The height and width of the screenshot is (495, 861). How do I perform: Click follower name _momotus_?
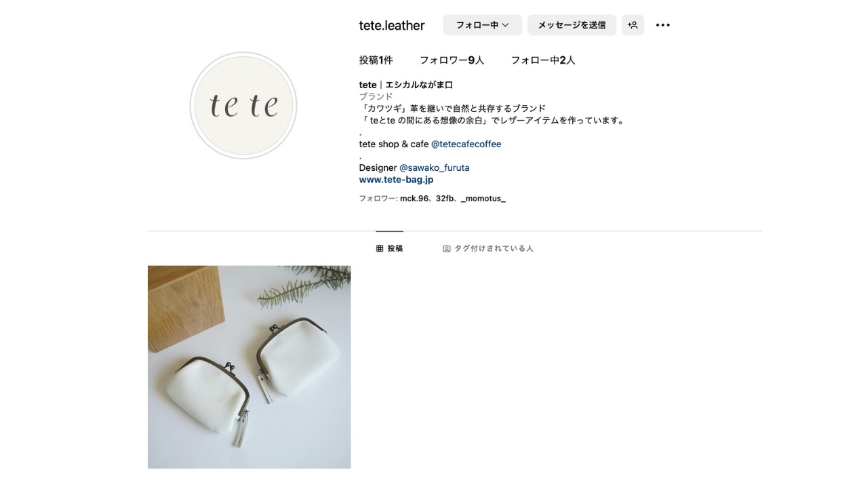pos(483,199)
